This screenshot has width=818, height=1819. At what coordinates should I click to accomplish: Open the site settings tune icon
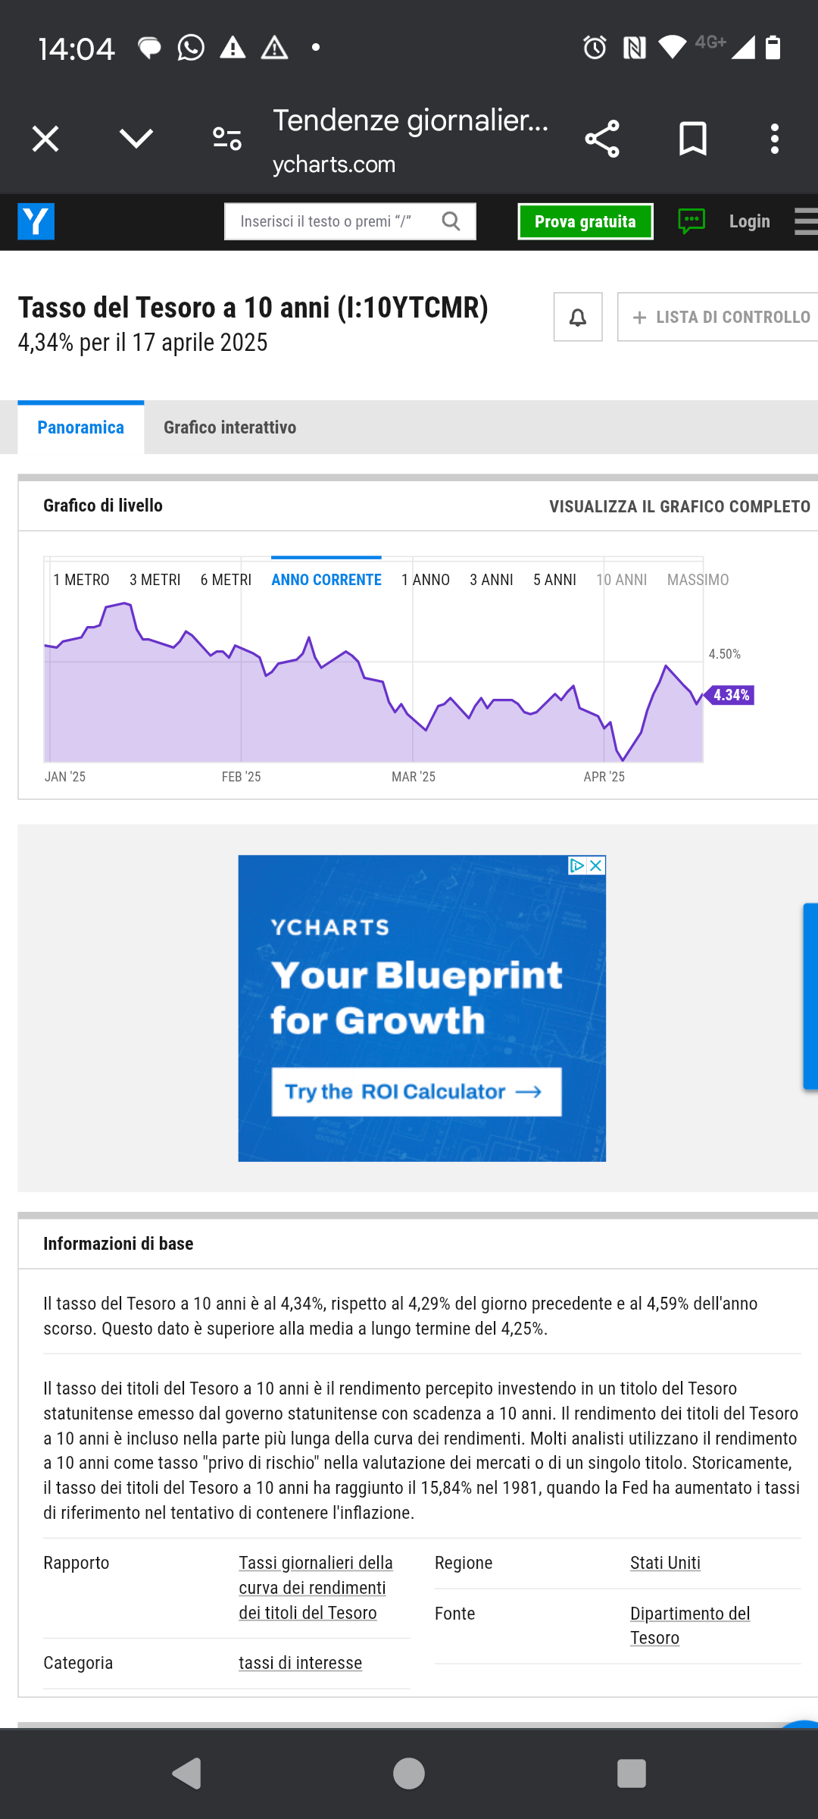[227, 139]
